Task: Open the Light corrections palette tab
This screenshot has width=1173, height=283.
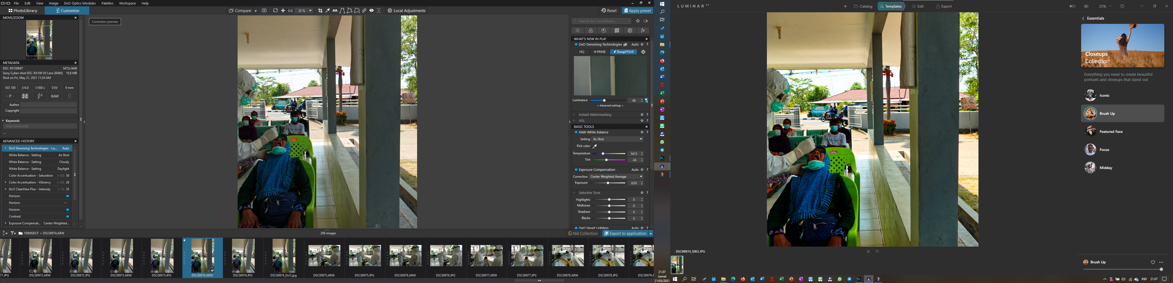Action: click(x=577, y=31)
